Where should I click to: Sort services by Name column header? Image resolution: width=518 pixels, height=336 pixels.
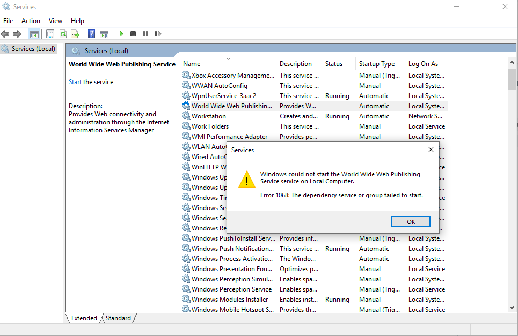tap(192, 64)
